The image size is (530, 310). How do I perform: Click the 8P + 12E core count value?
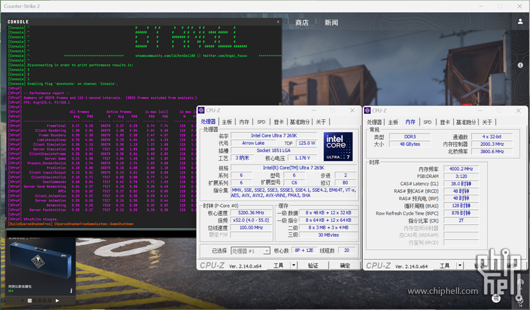(304, 250)
